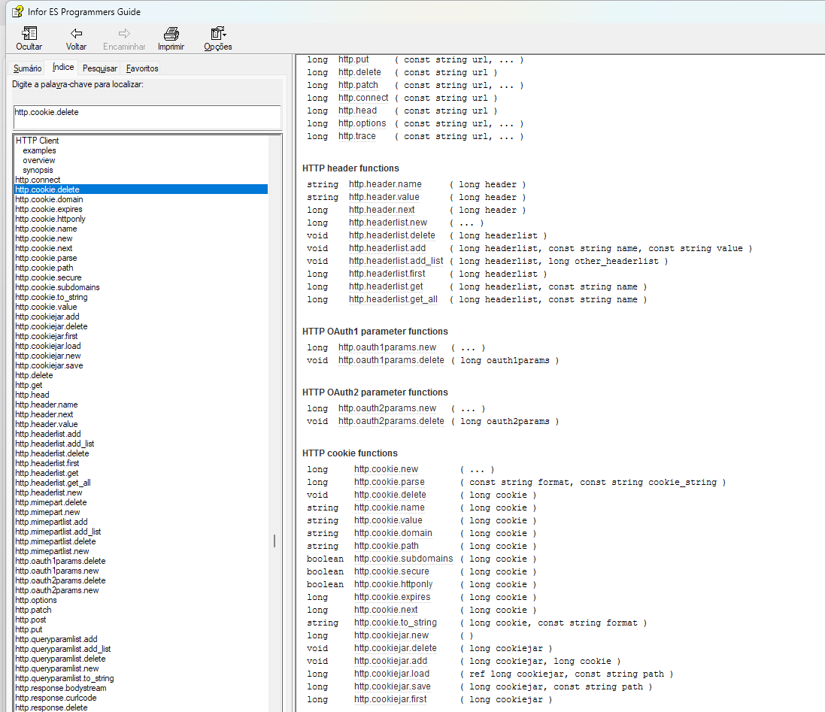Open the http.cookie.delete link in content

tap(390, 495)
